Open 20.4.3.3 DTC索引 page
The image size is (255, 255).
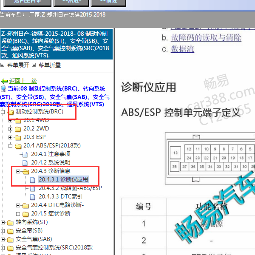coord(60,196)
